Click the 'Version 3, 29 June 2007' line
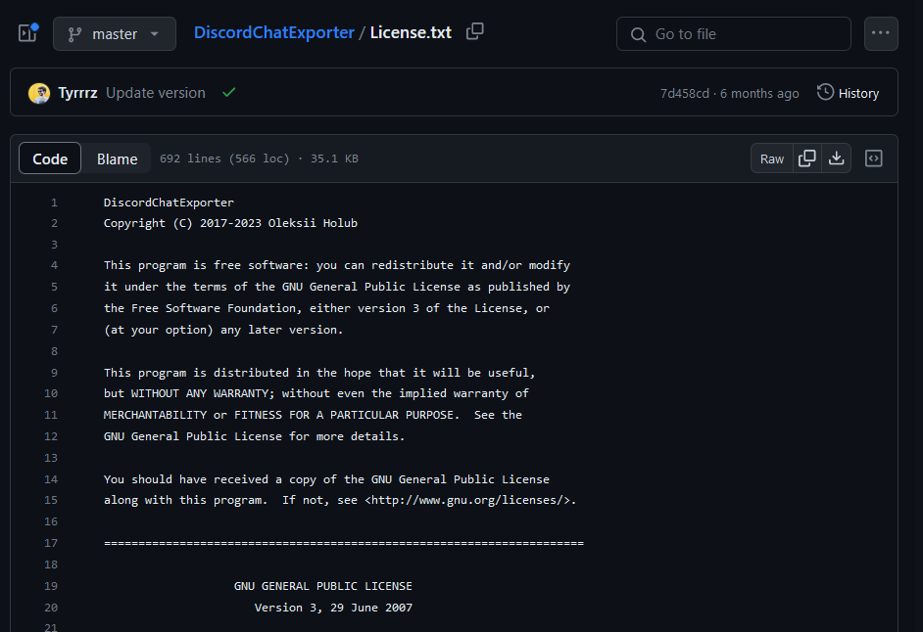This screenshot has width=923, height=632. (x=333, y=608)
